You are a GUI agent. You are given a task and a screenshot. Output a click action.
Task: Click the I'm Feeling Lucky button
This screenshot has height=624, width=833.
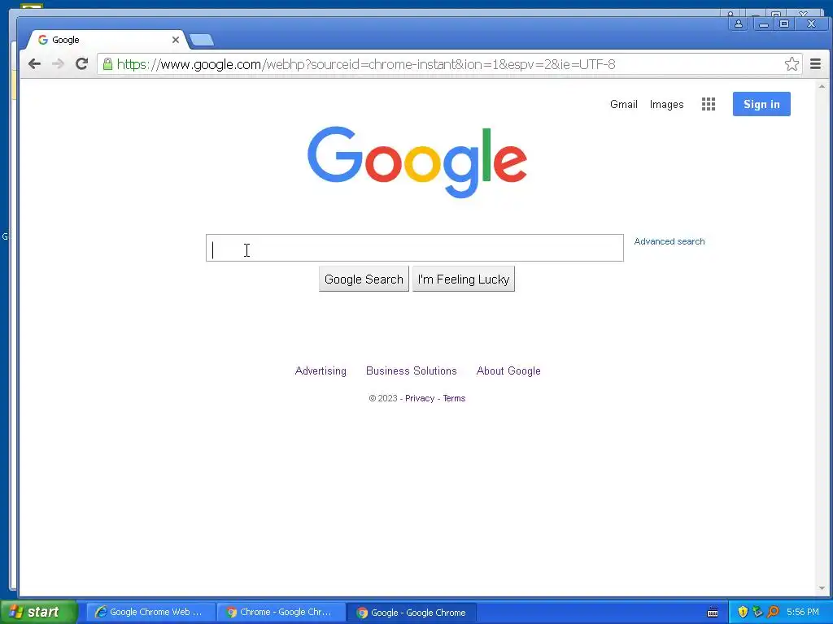click(463, 279)
